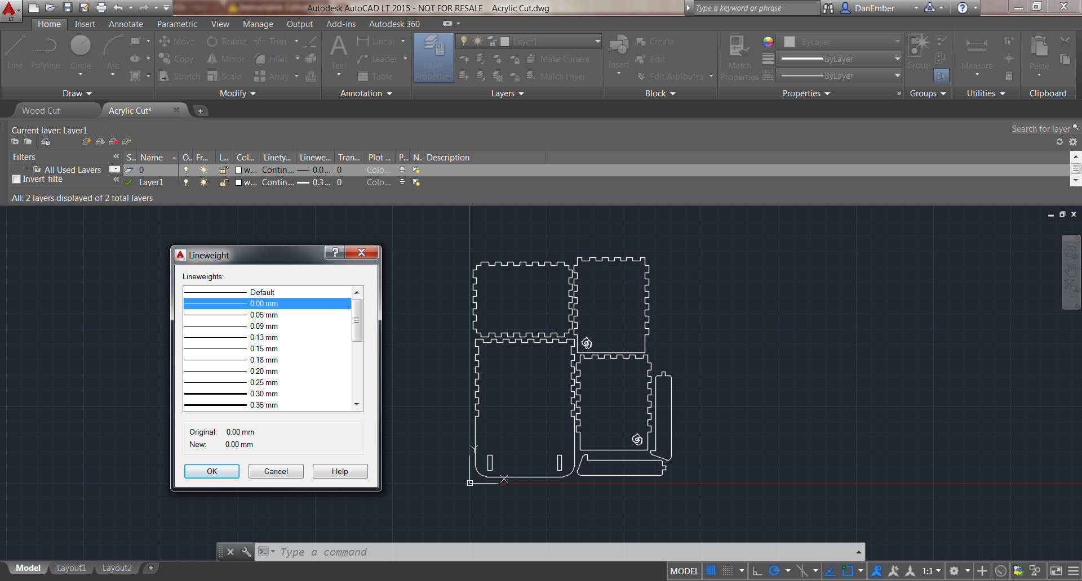Viewport: 1082px width, 581px height.
Task: Close the command line with X icon
Action: [x=230, y=552]
